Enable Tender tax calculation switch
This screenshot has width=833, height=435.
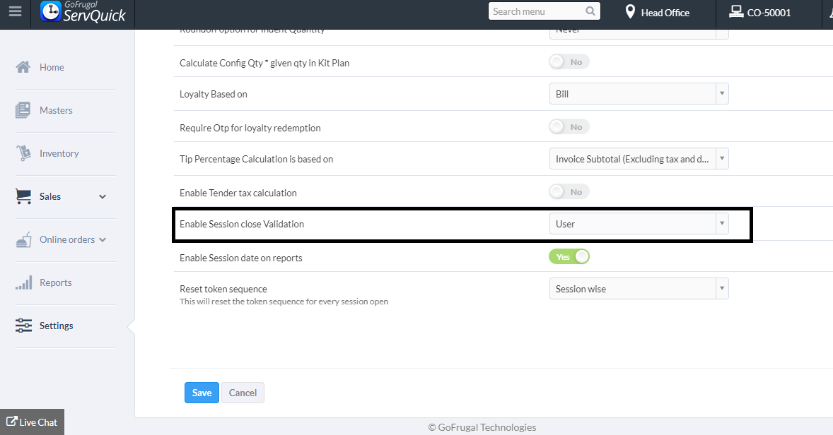point(569,192)
